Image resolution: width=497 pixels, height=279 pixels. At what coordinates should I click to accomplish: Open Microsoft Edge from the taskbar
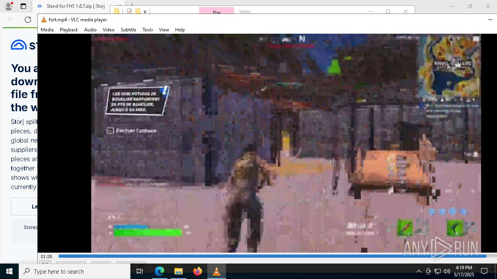[160, 271]
